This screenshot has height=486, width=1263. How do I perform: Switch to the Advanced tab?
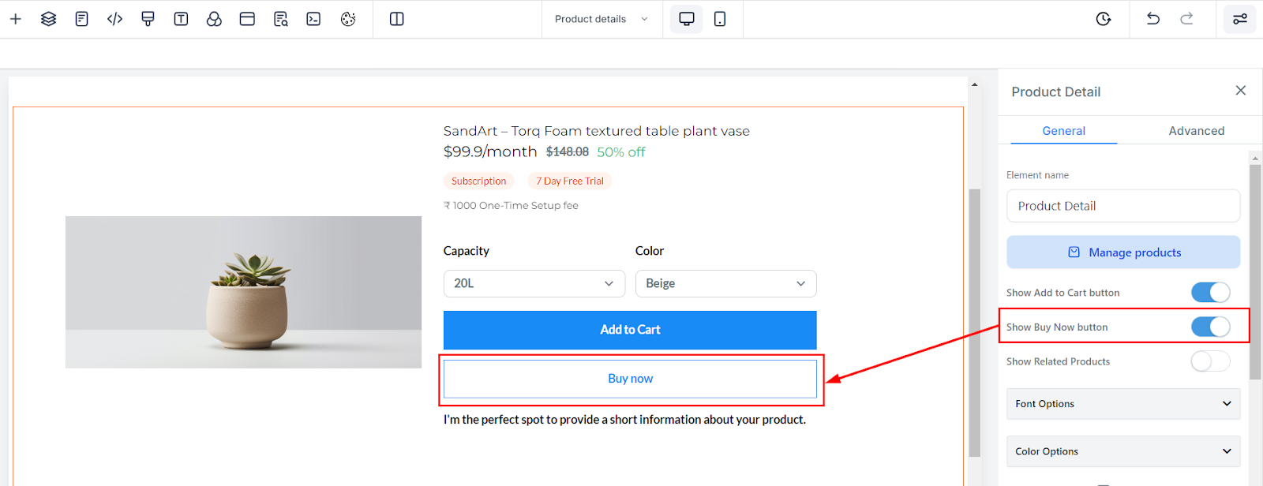(1196, 131)
